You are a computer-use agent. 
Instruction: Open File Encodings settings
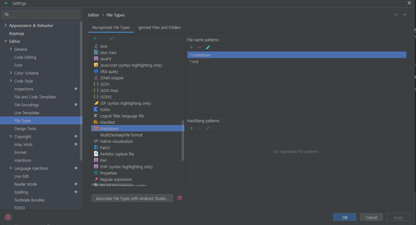pos(26,105)
